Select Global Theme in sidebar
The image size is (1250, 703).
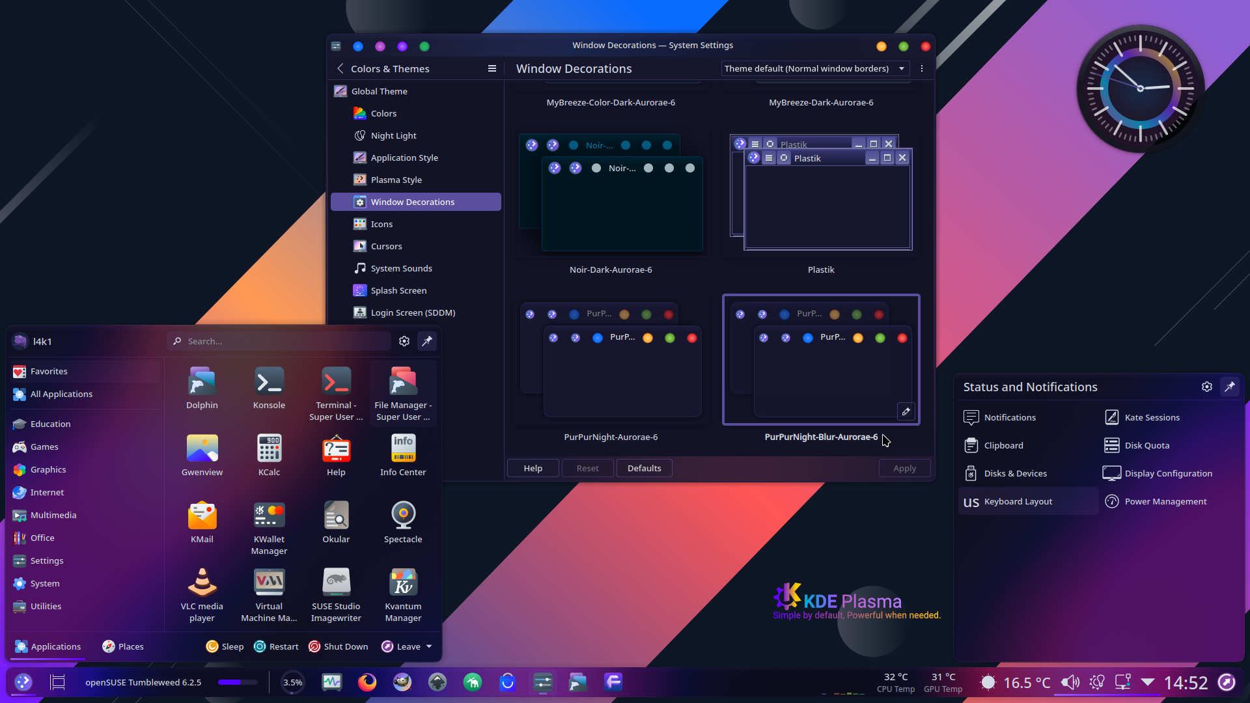(x=416, y=91)
